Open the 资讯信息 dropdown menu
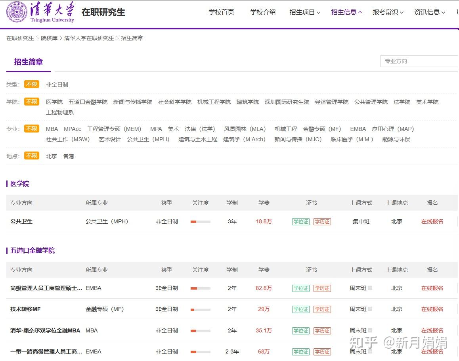Viewport: 459px width, 361px height. pos(429,12)
